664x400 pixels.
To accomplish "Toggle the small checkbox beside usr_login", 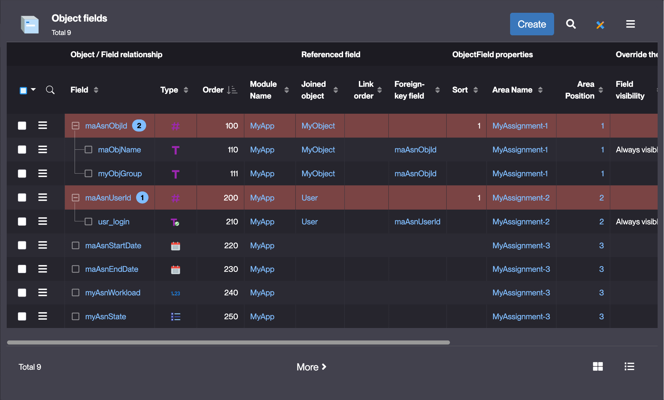I will tap(88, 221).
